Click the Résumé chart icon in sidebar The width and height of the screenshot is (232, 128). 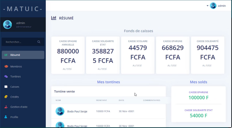tap(6, 55)
